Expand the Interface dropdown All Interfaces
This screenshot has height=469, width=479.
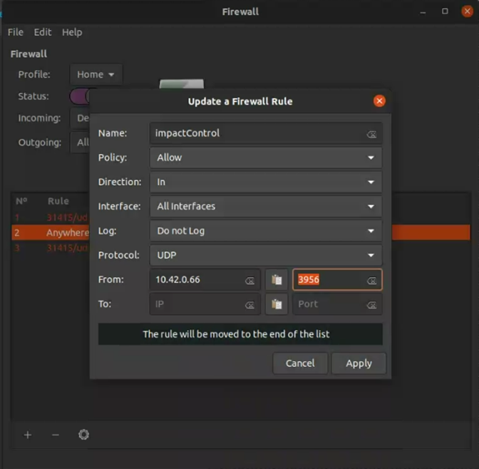pos(265,206)
